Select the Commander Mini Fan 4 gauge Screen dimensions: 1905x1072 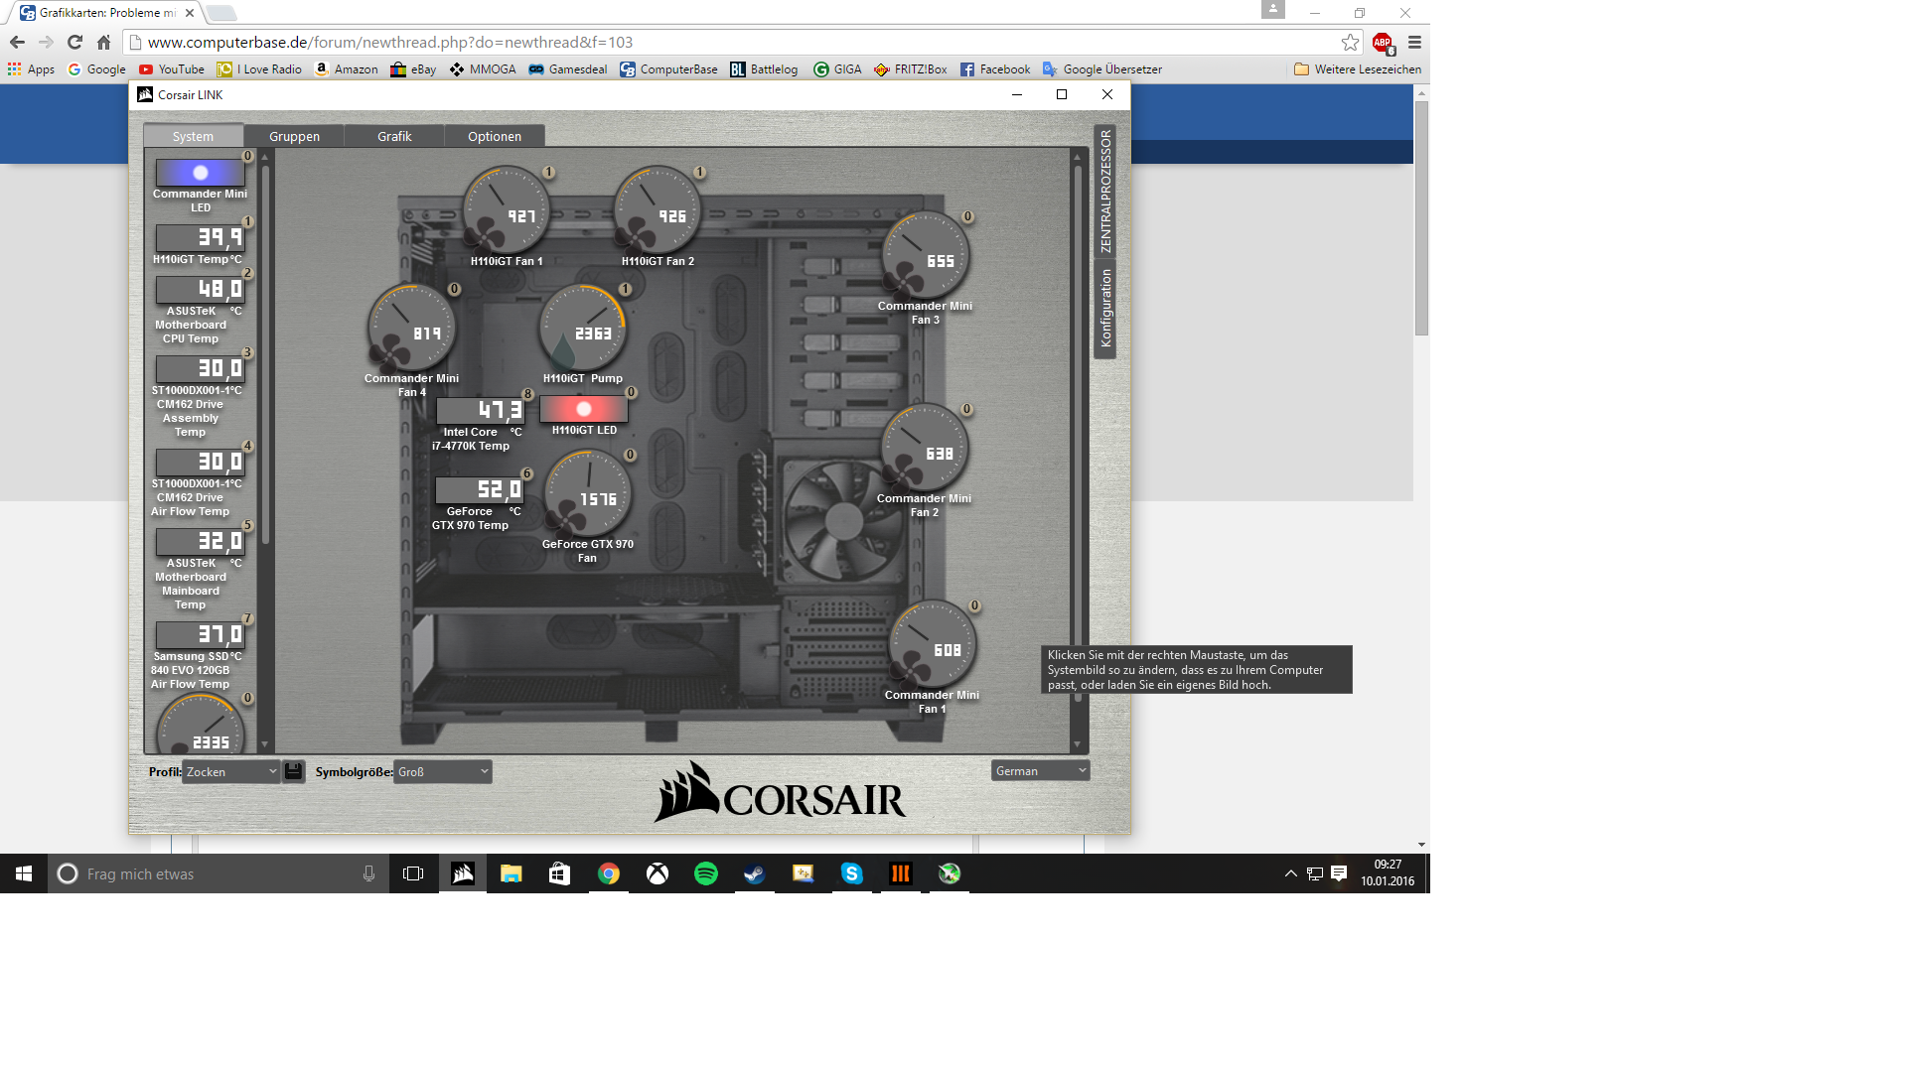[x=411, y=328]
